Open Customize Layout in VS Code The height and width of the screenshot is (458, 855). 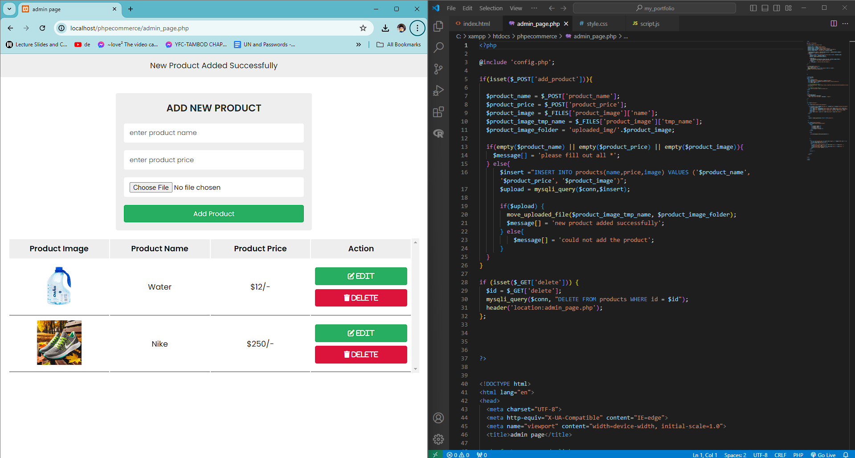pos(789,8)
